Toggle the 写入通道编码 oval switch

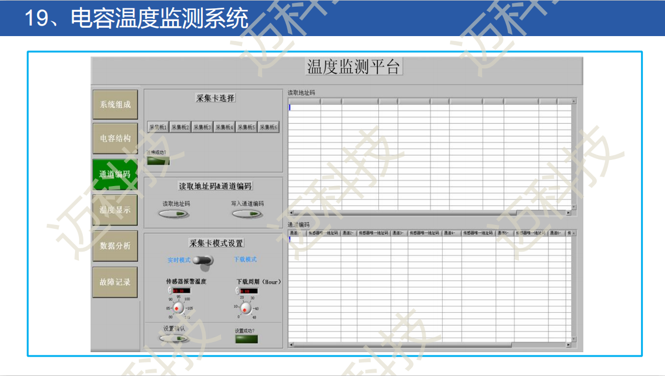click(x=247, y=214)
